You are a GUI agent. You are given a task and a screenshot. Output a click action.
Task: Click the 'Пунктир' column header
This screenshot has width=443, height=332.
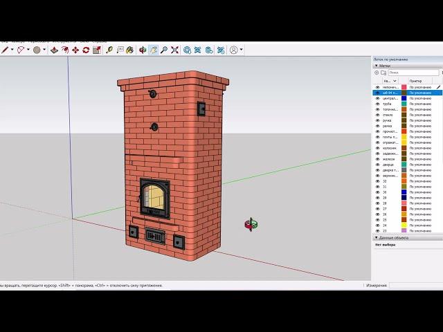[x=417, y=80]
